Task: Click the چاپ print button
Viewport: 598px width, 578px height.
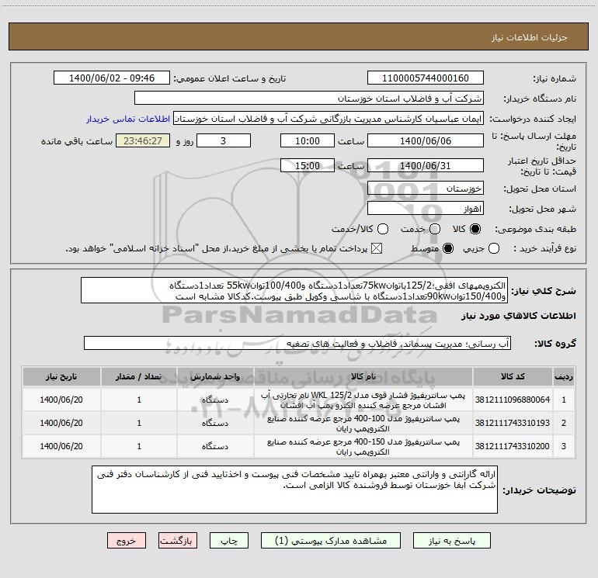Action: pos(229,541)
